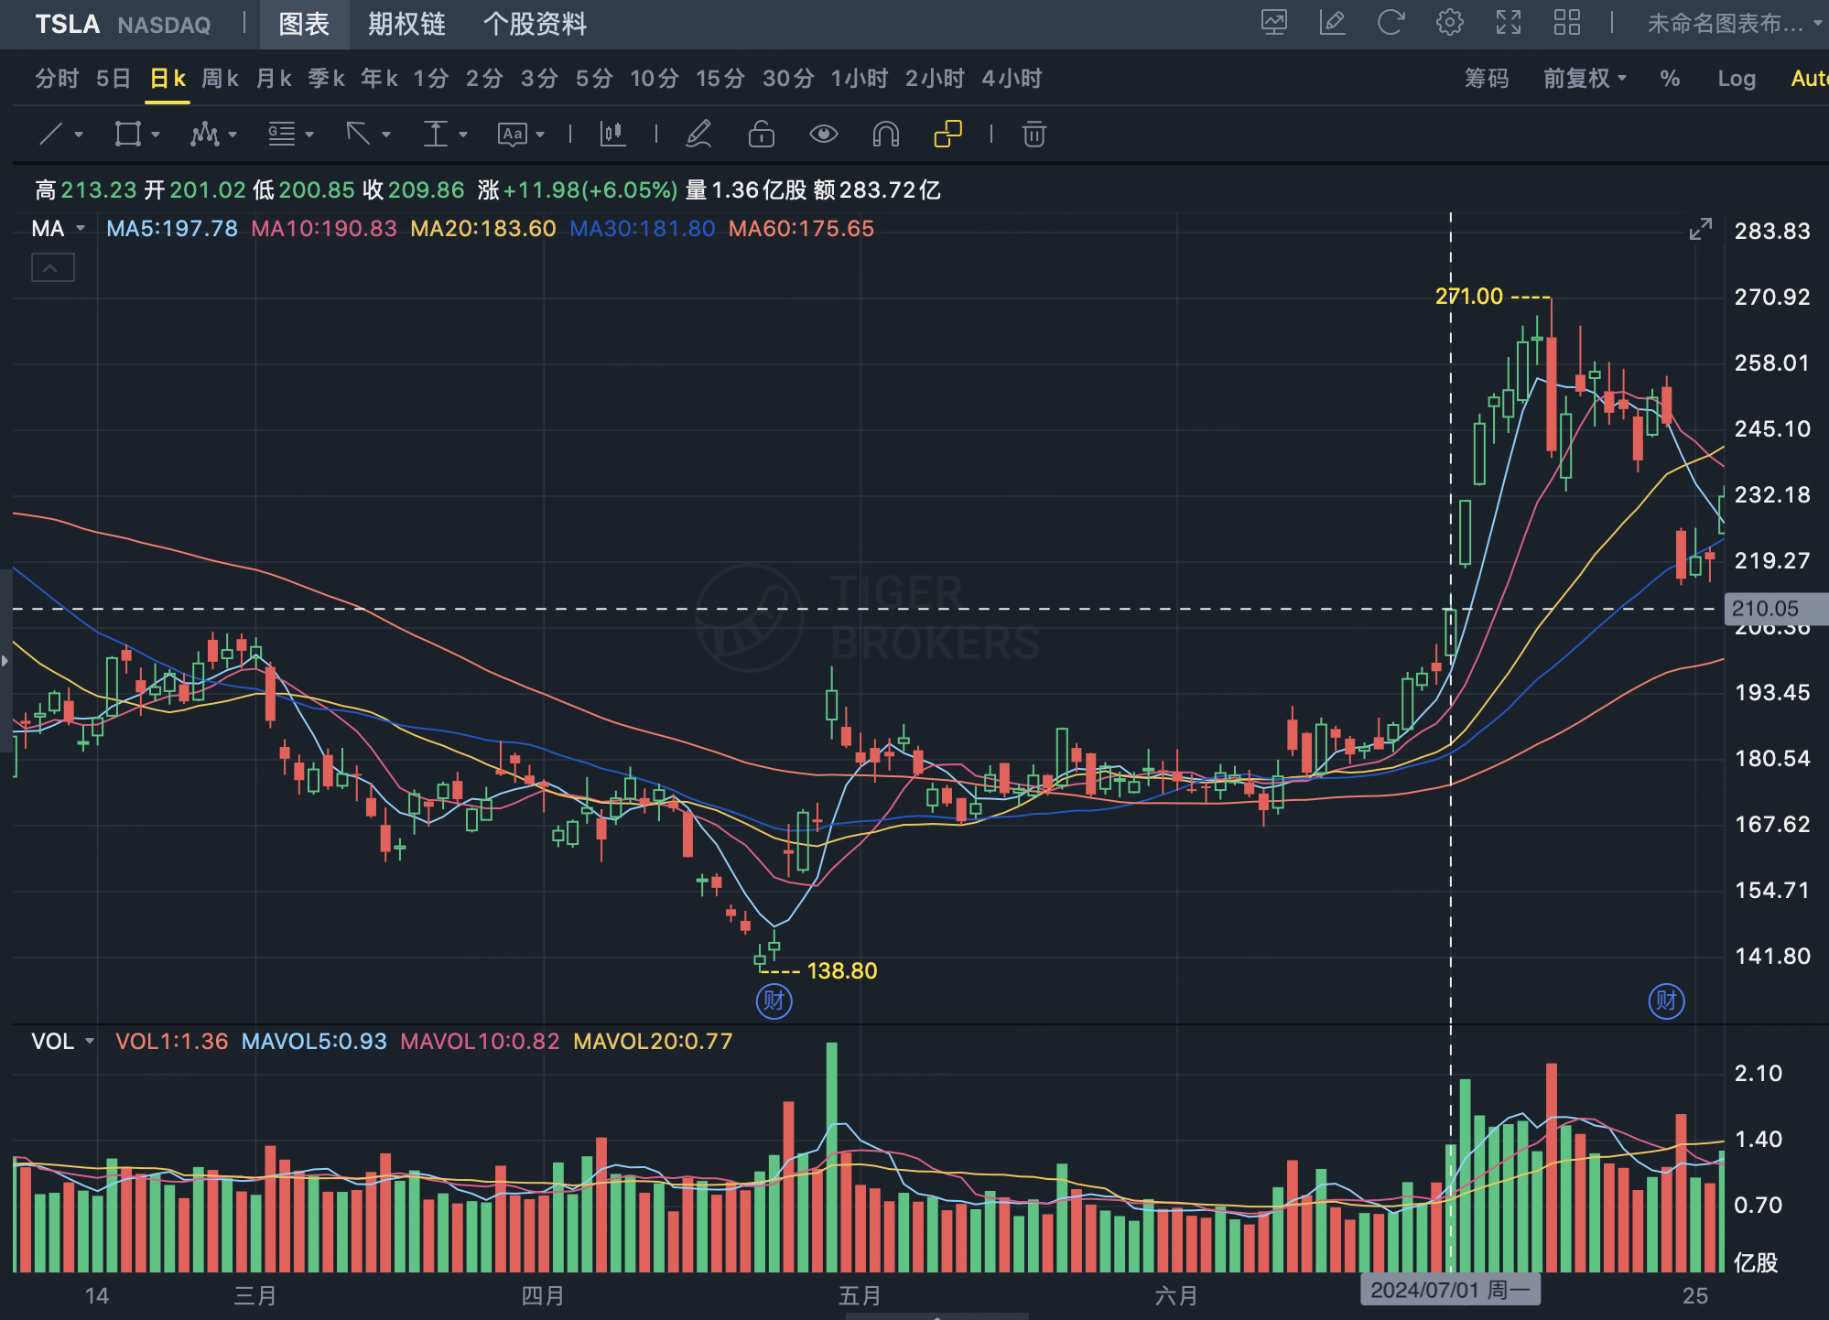Select the 5日 timeframe
Screen dimensions: 1829x1320
coord(114,79)
